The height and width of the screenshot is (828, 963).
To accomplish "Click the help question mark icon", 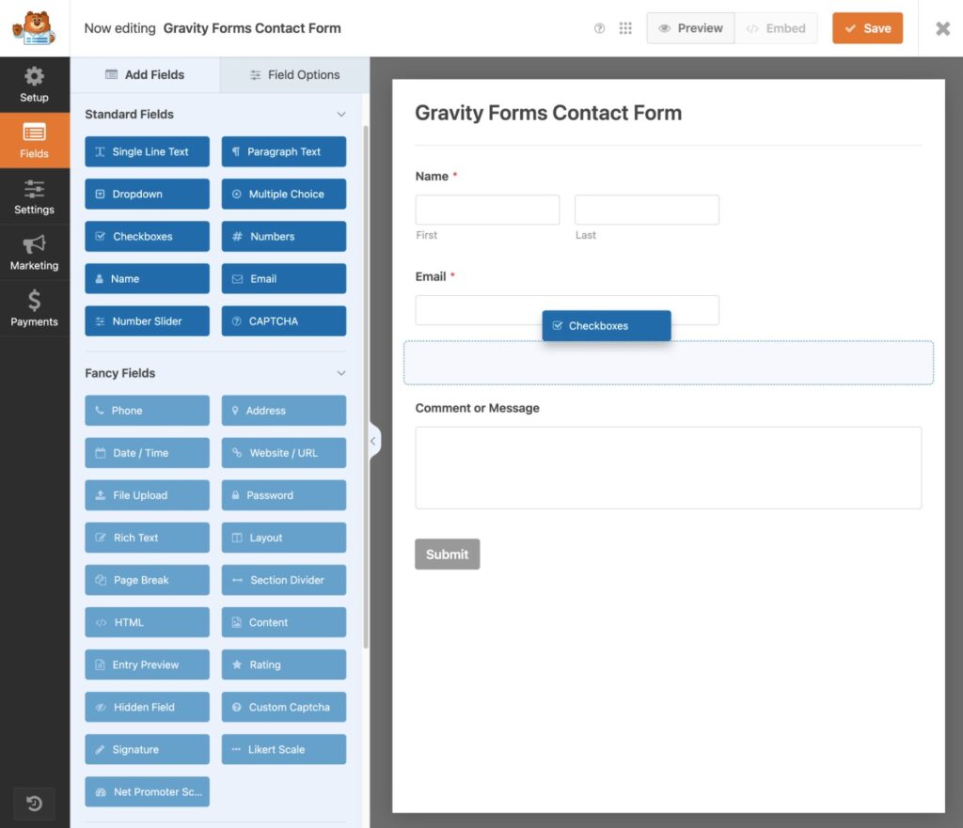I will pyautogui.click(x=599, y=28).
